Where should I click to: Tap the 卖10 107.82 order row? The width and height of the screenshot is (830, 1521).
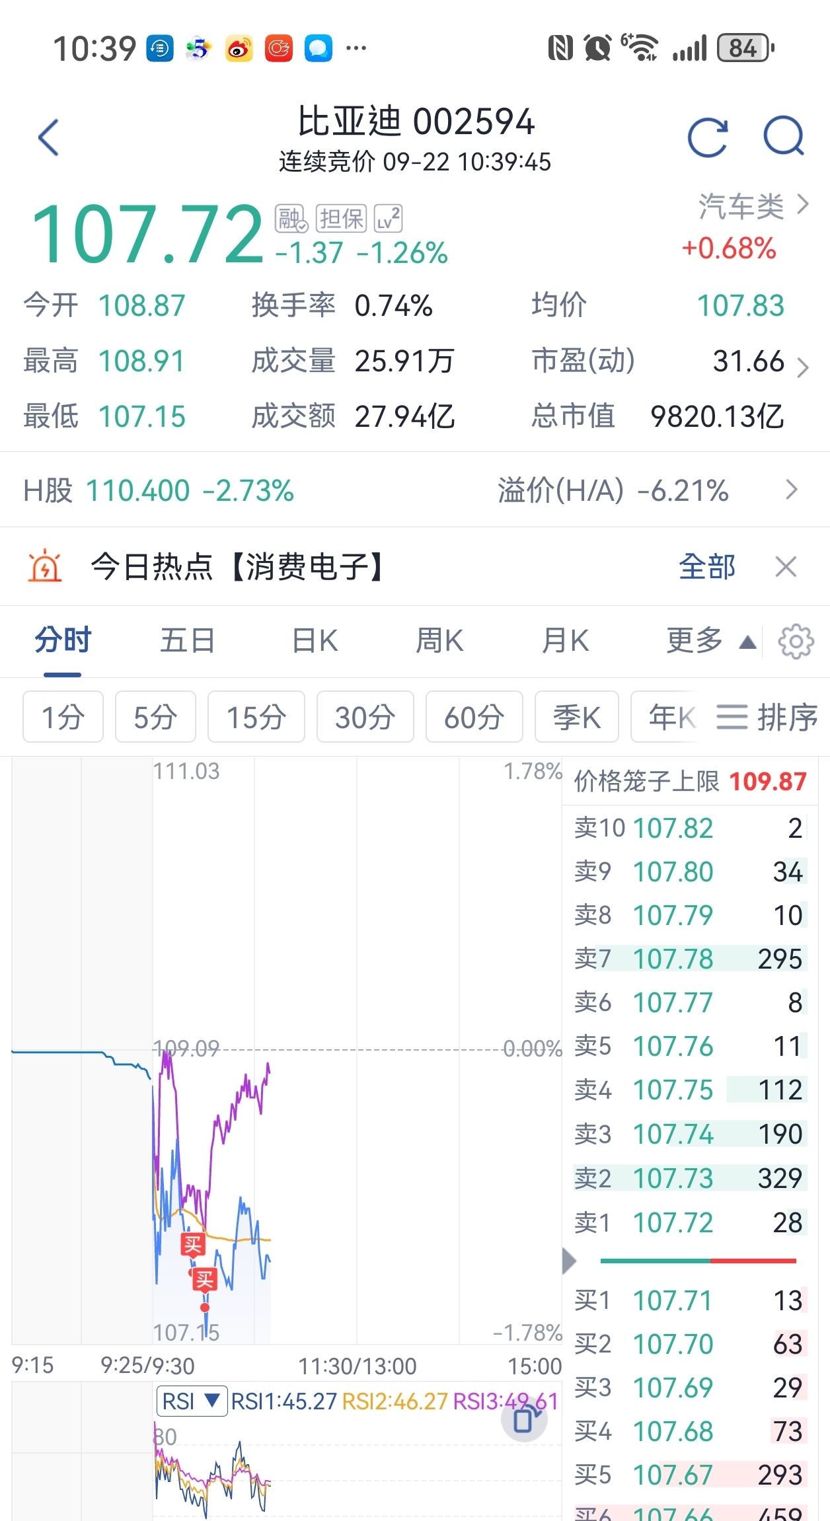(x=690, y=828)
